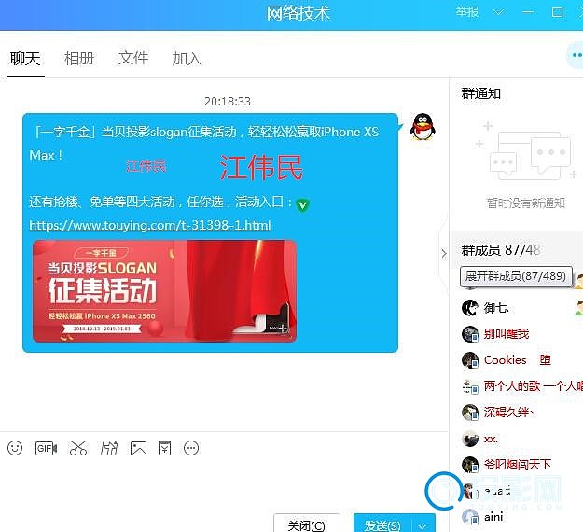583x532 pixels.
Task: Select the scissors screenshot tool
Action: click(77, 448)
